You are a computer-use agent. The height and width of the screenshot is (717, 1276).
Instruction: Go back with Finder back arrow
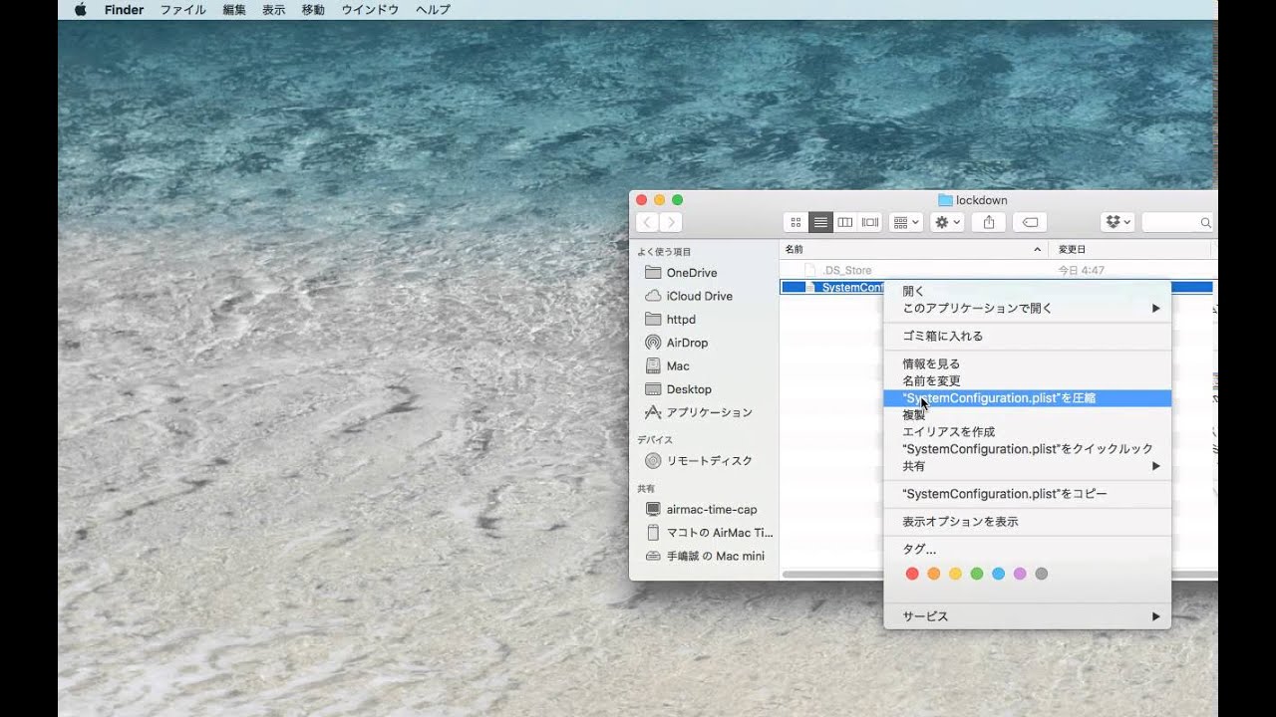pyautogui.click(x=647, y=222)
